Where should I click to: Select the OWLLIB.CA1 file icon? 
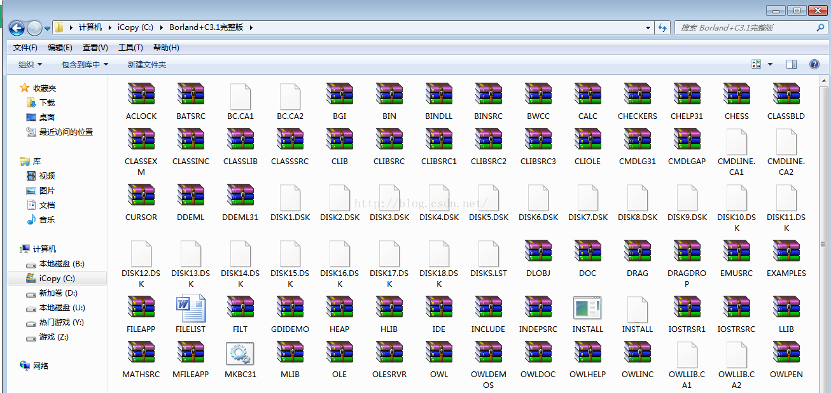(x=687, y=354)
